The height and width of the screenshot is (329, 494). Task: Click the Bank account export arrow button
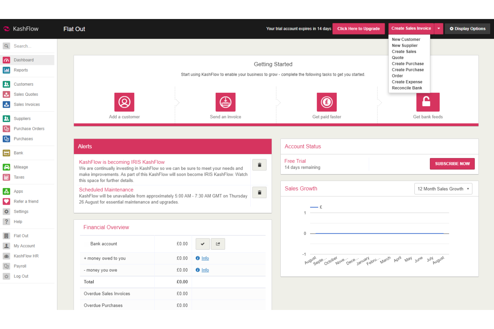pos(218,244)
